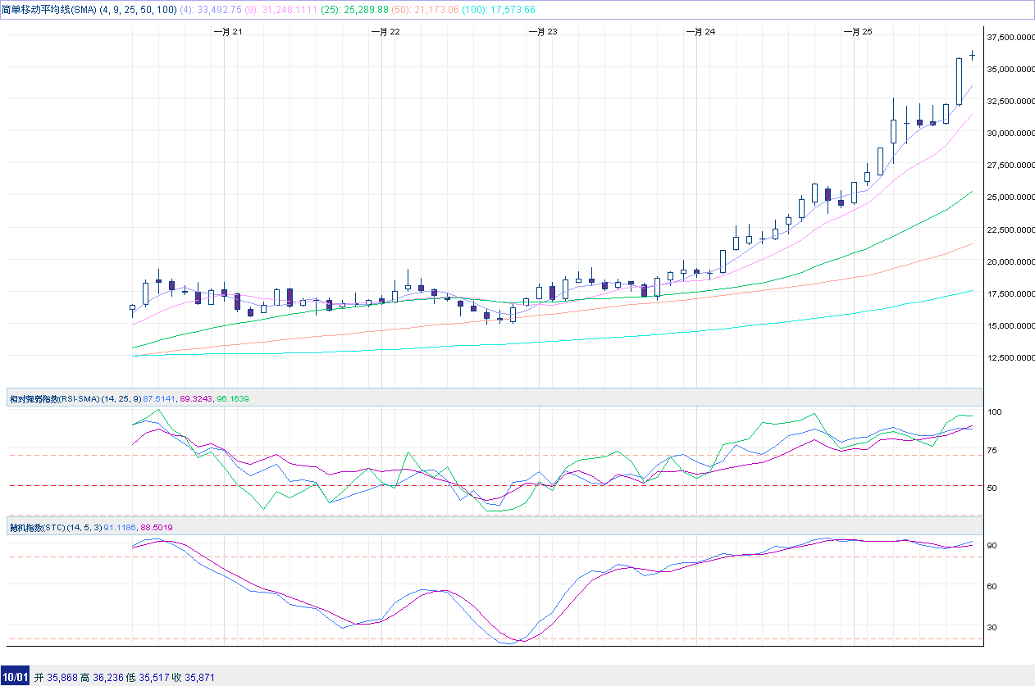Click the last tall white candlestick
Image resolution: width=1035 pixels, height=686 pixels.
(959, 81)
